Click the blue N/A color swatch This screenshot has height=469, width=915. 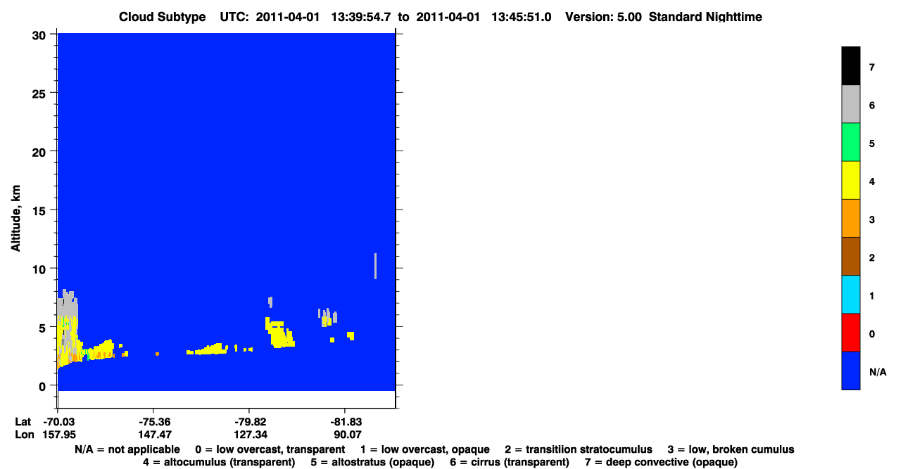(850, 370)
